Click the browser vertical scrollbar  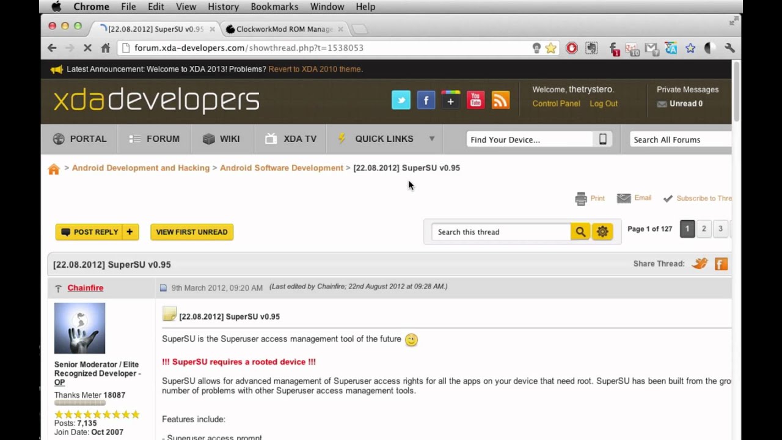pos(736,92)
